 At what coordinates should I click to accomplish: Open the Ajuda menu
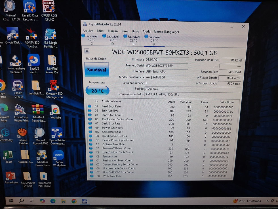tap(146, 32)
